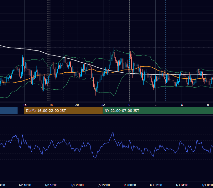Image resolution: width=213 pixels, height=188 pixels.
Task: Click the 3/2 22:00 date label
Action: 103,185
